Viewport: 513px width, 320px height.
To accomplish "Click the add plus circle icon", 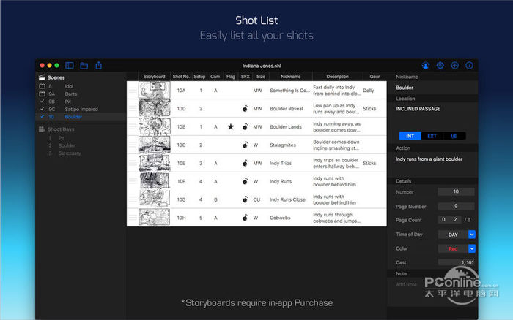I will (455, 66).
